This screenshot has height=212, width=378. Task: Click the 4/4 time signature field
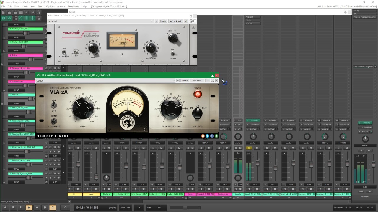139,208
